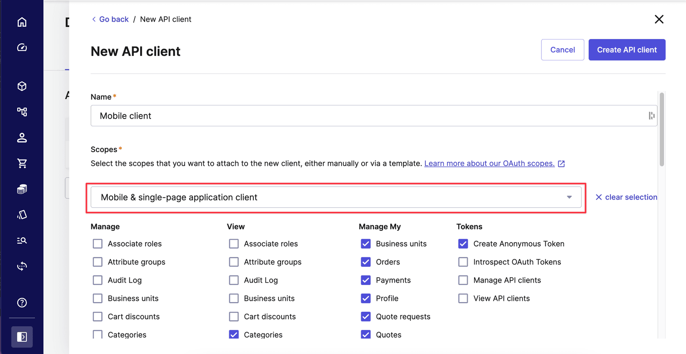686x354 pixels.
Task: Select the Products cube icon in sidebar
Action: pyautogui.click(x=22, y=86)
